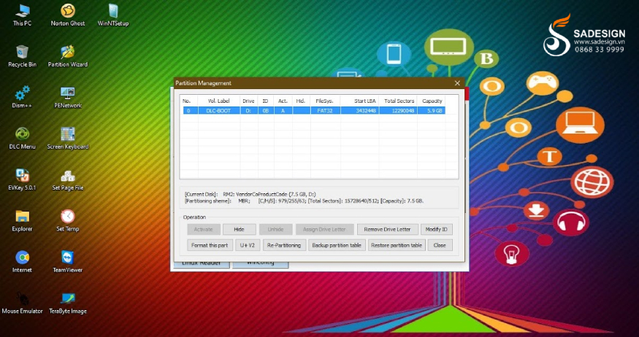Click Remove Drive Letter button

[x=387, y=230]
